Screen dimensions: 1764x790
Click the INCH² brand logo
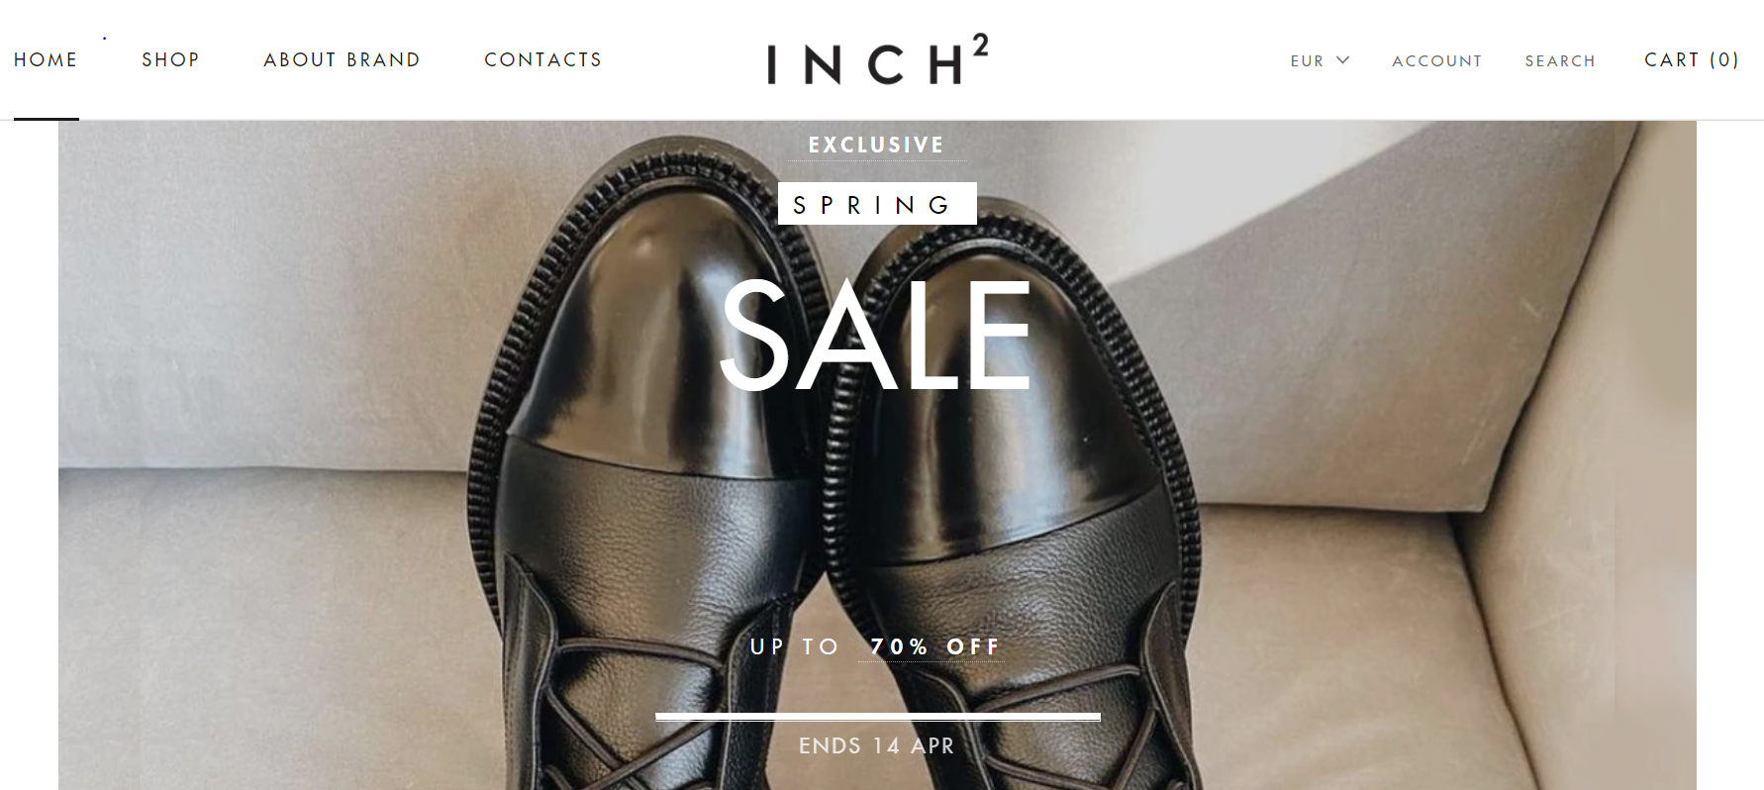(878, 59)
